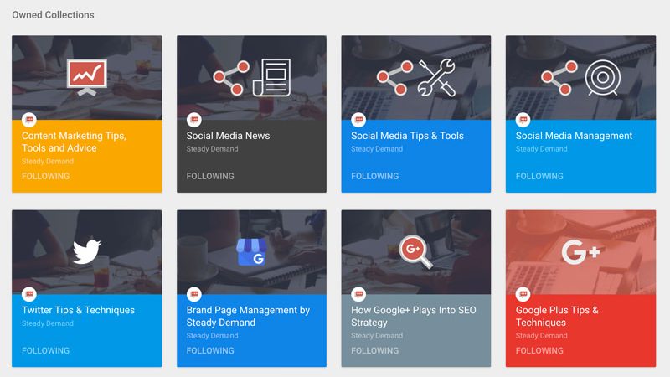Open the Social Media Management collection title

(574, 136)
